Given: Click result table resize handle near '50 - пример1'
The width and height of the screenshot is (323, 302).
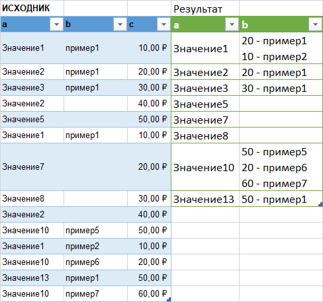Looking at the screenshot, I should [x=320, y=205].
